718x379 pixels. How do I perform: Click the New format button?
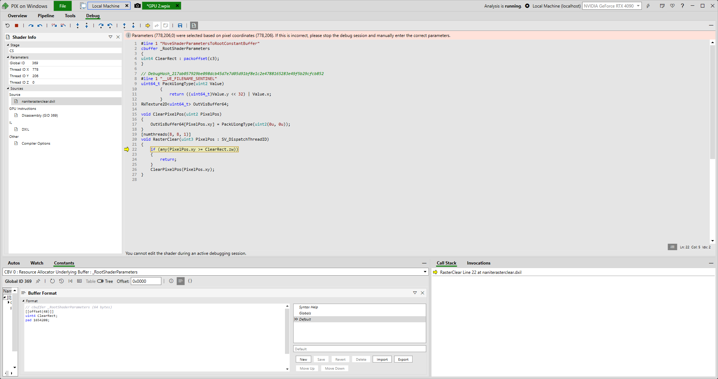click(303, 359)
